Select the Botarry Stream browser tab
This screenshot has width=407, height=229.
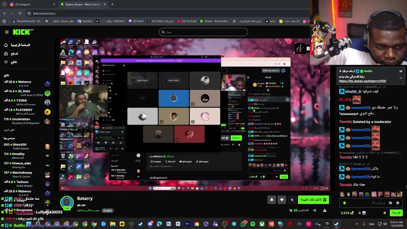pos(83,4)
